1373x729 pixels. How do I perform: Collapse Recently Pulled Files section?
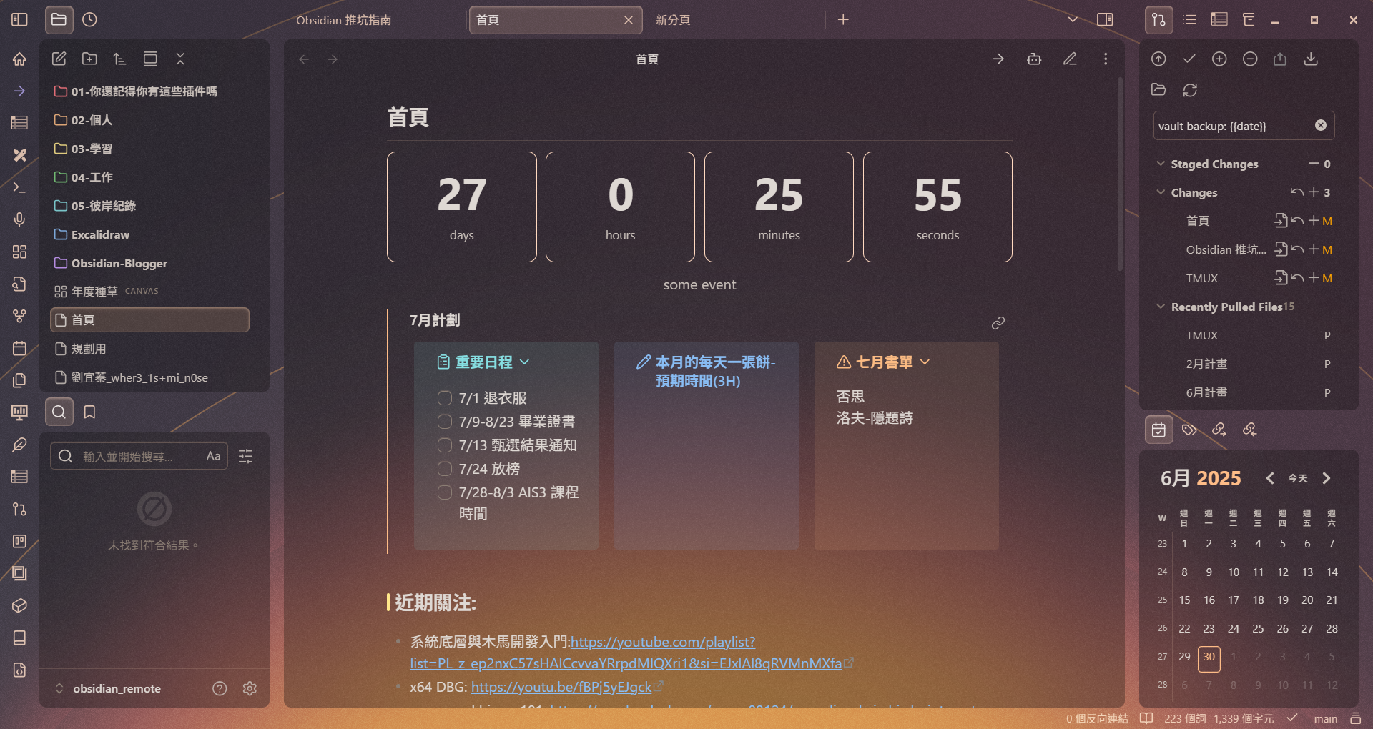pyautogui.click(x=1161, y=307)
